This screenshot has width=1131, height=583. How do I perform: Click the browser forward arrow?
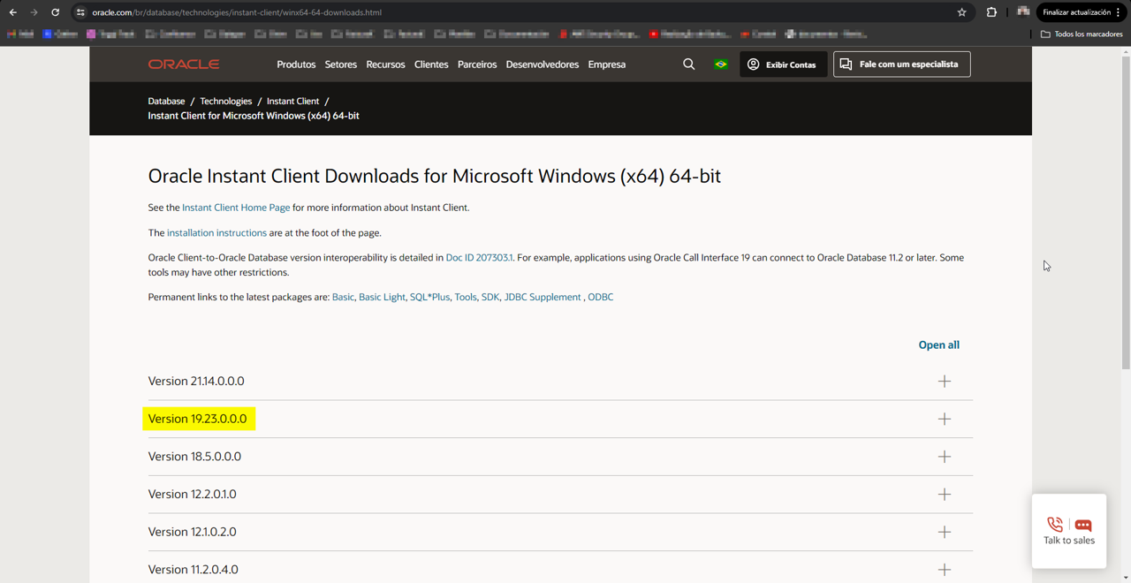(x=34, y=12)
